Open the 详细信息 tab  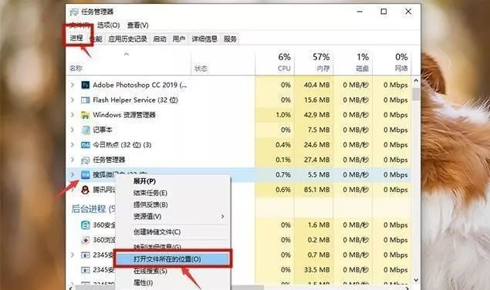[x=204, y=39]
